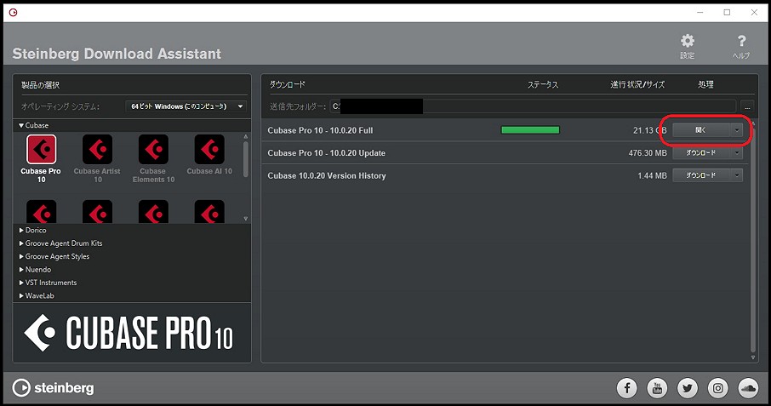Open dropdown arrow beside Full version open button

(737, 130)
